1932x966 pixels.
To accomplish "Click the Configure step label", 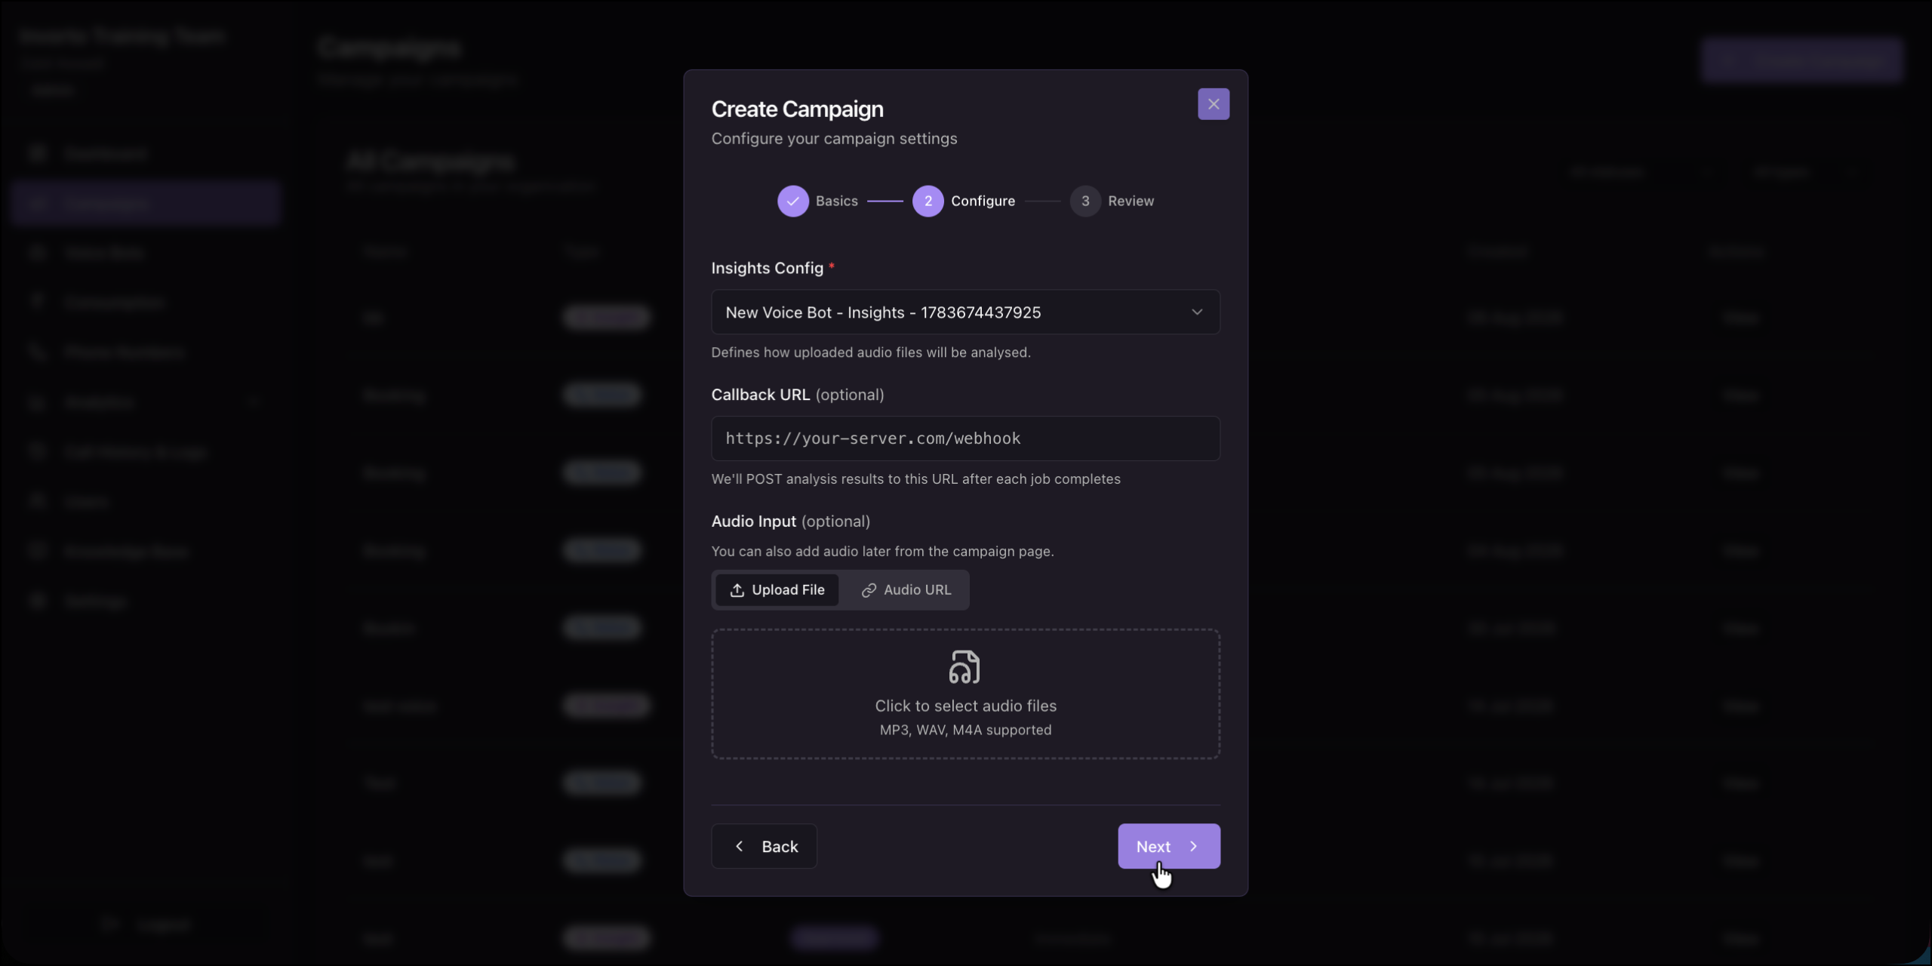I will [983, 201].
